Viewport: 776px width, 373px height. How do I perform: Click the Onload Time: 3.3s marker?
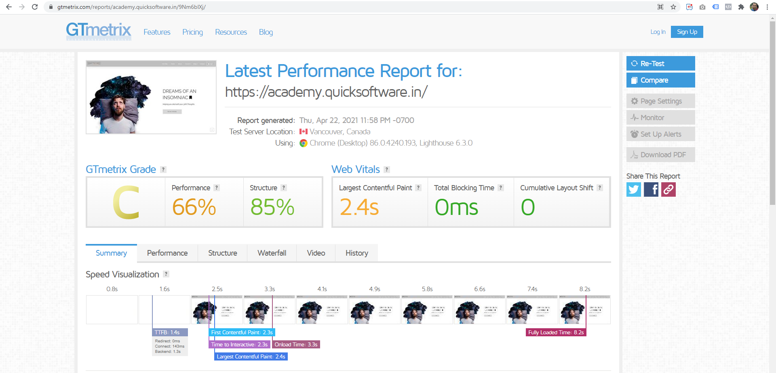pos(296,344)
